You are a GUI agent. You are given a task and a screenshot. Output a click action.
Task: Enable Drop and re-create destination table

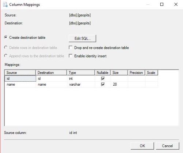tap(71, 48)
